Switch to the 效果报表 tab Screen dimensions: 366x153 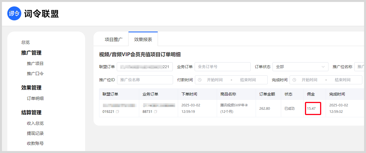[143, 39]
